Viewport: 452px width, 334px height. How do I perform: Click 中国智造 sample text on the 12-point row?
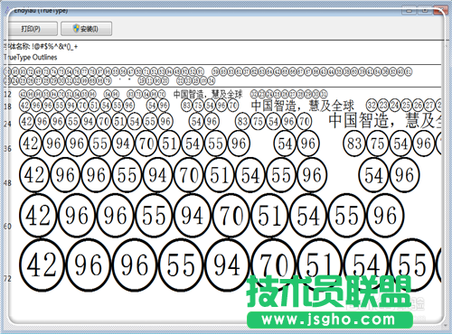point(189,94)
